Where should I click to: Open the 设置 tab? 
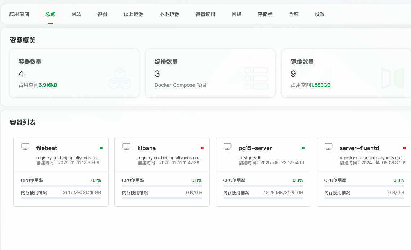[x=319, y=14]
